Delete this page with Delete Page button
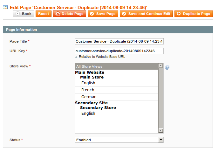This screenshot has width=218, height=151. coord(70,14)
